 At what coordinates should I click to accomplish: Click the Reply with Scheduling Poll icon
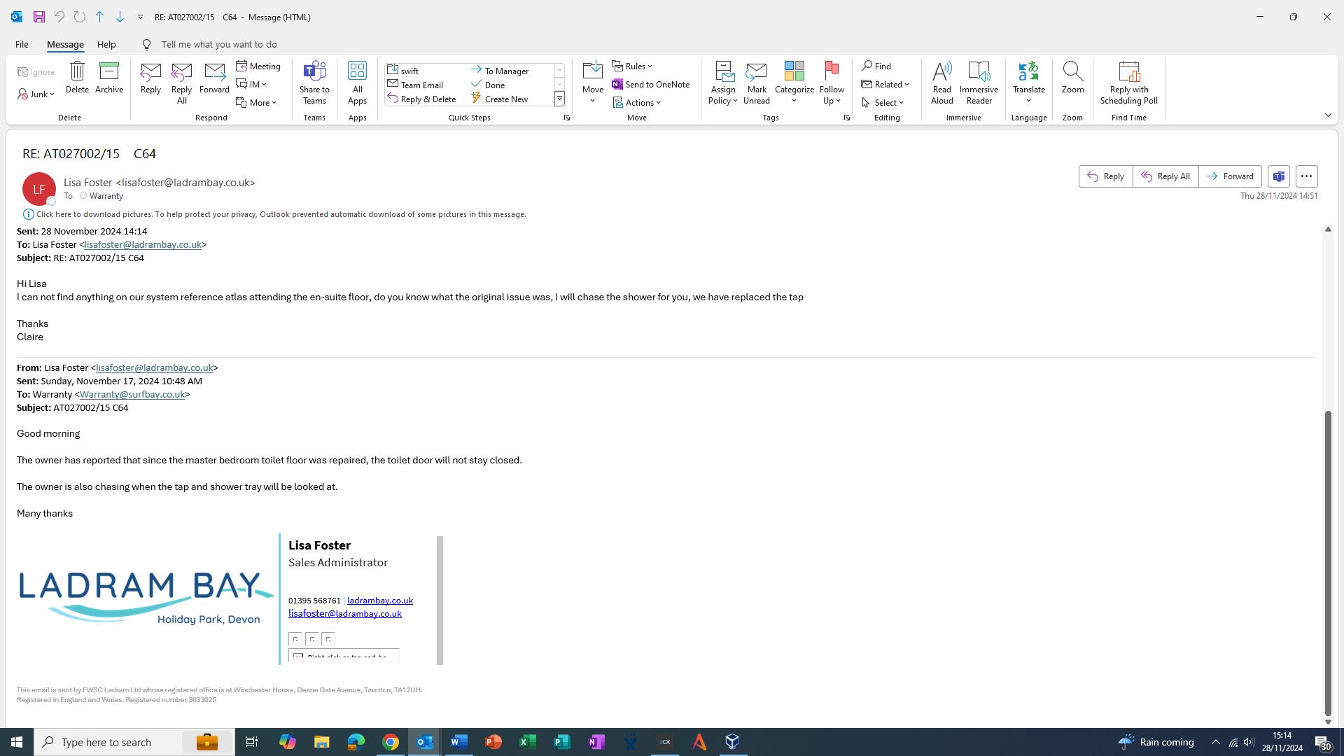coord(1128,71)
